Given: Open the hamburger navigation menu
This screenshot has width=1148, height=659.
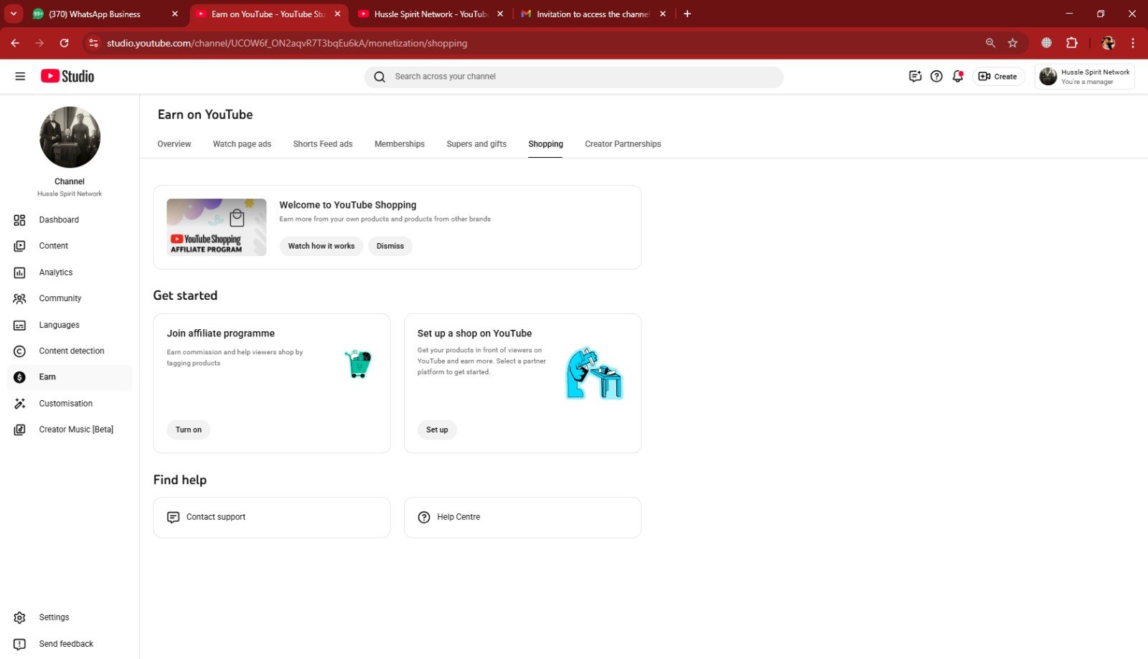Looking at the screenshot, I should coord(20,76).
